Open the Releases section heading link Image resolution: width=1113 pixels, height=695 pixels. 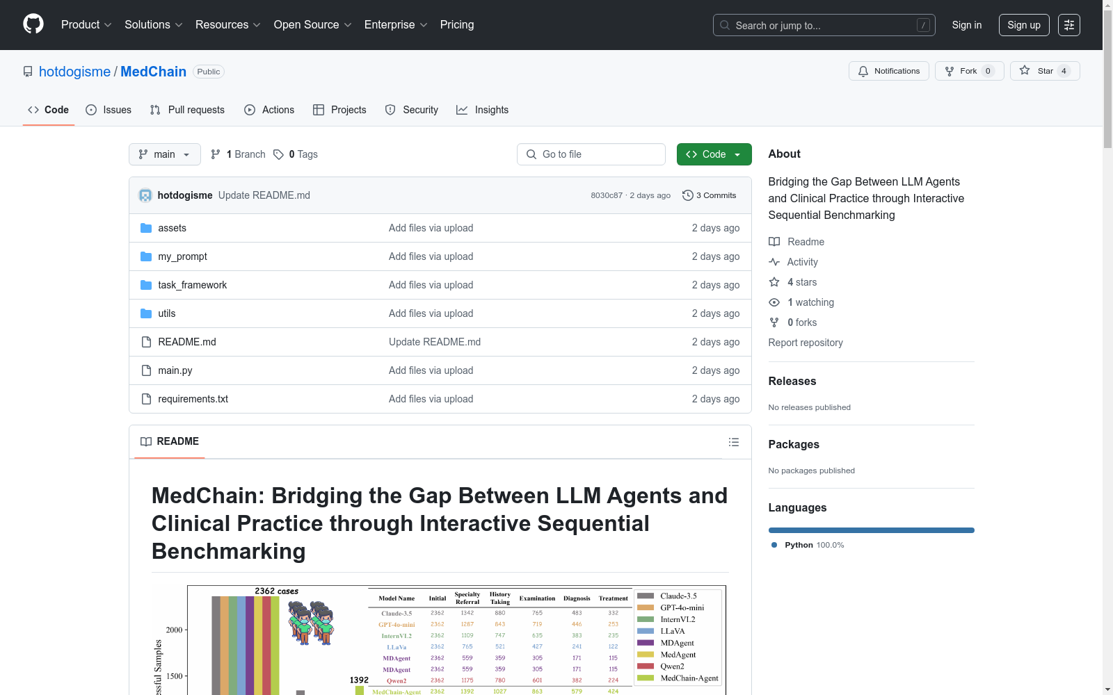click(792, 381)
